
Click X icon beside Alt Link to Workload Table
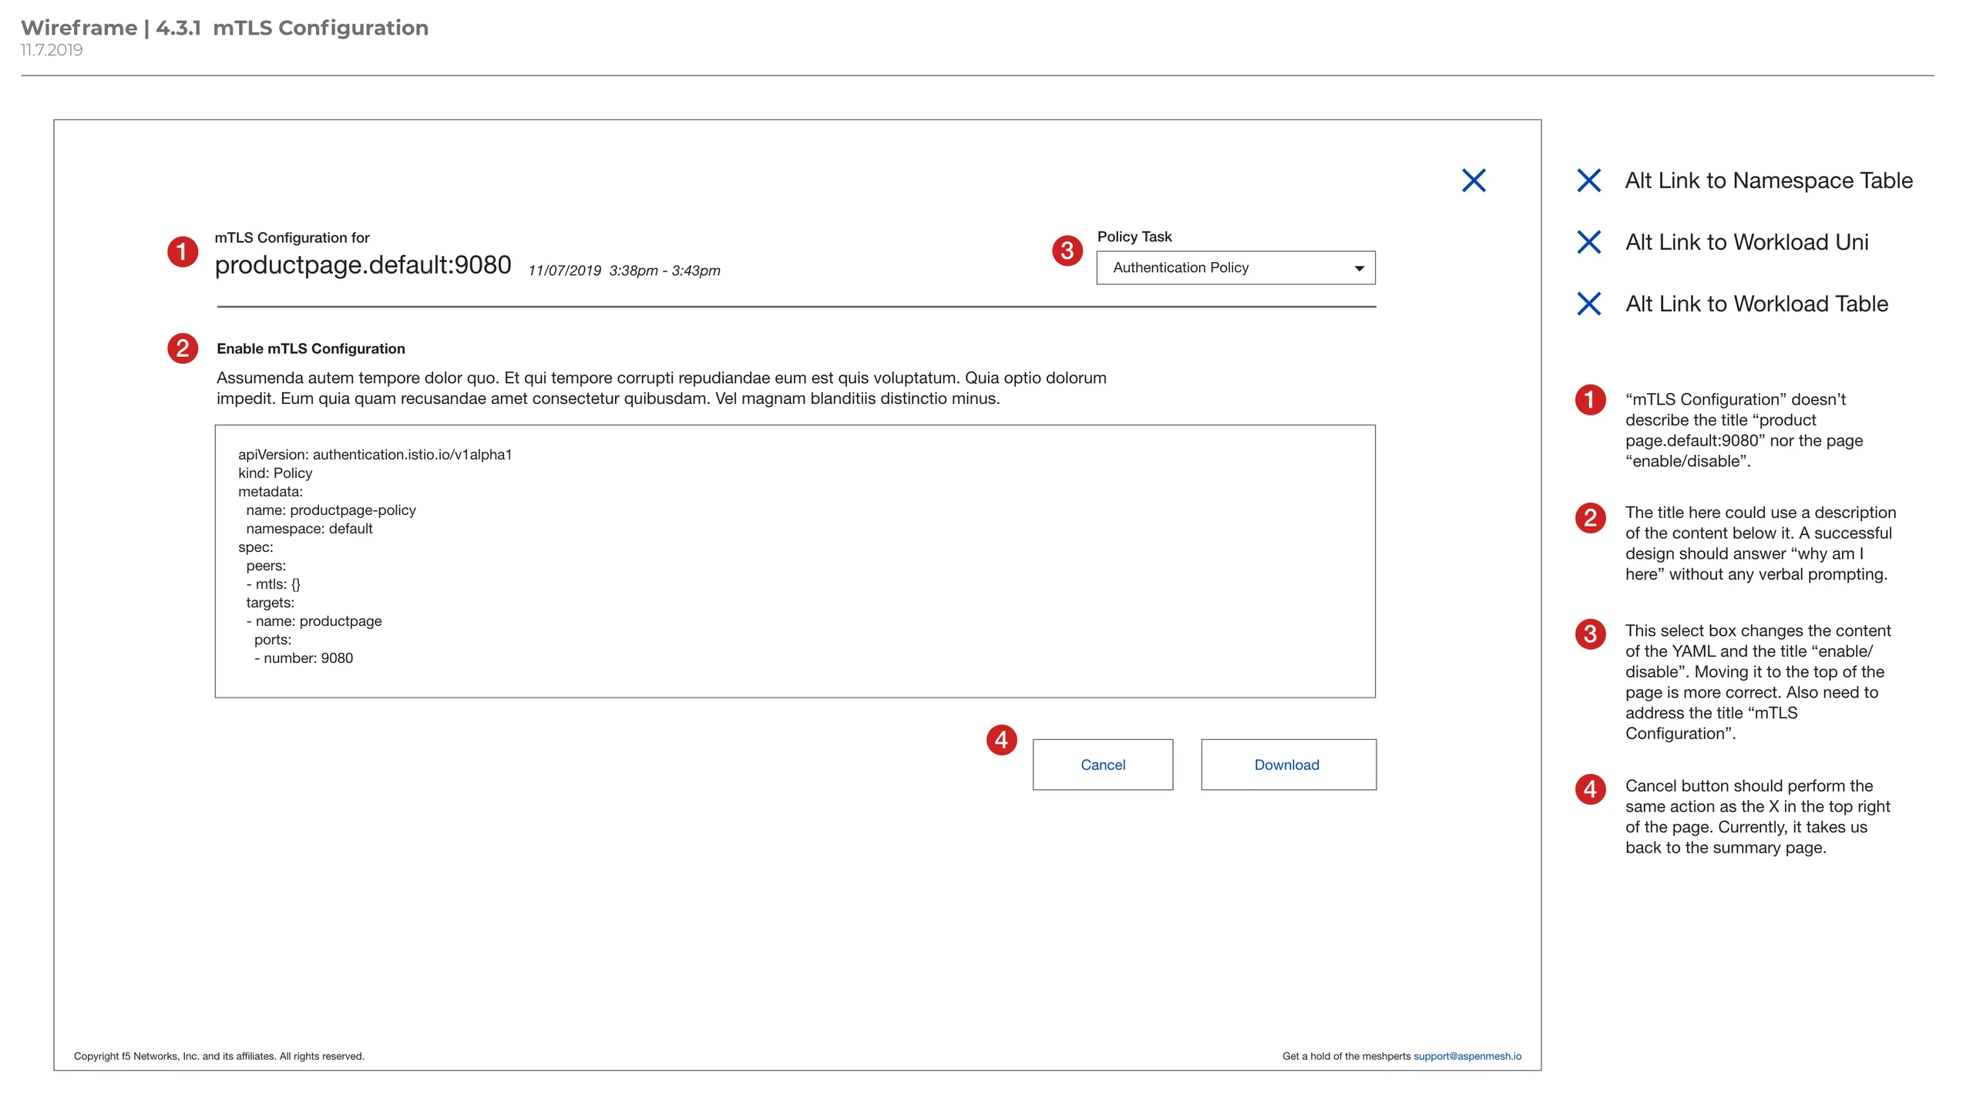1588,304
